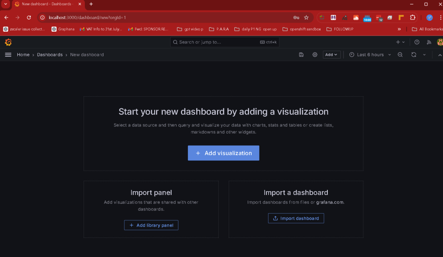Expand the Add dropdown button
Screen dimensions: 443x257
[331, 55]
